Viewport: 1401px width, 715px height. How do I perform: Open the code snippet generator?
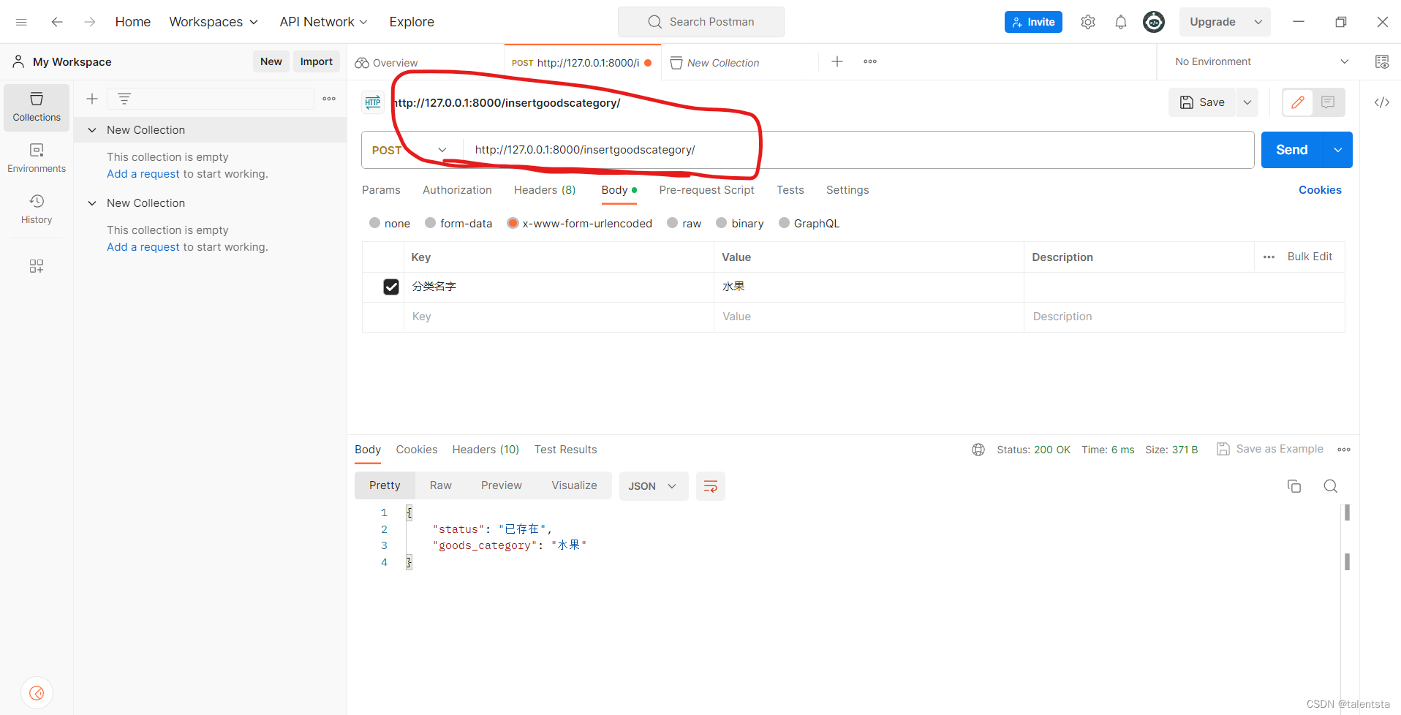[1381, 102]
